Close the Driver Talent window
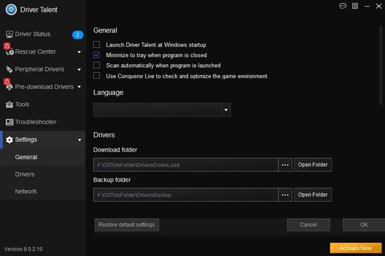The image size is (385, 256). point(379,6)
